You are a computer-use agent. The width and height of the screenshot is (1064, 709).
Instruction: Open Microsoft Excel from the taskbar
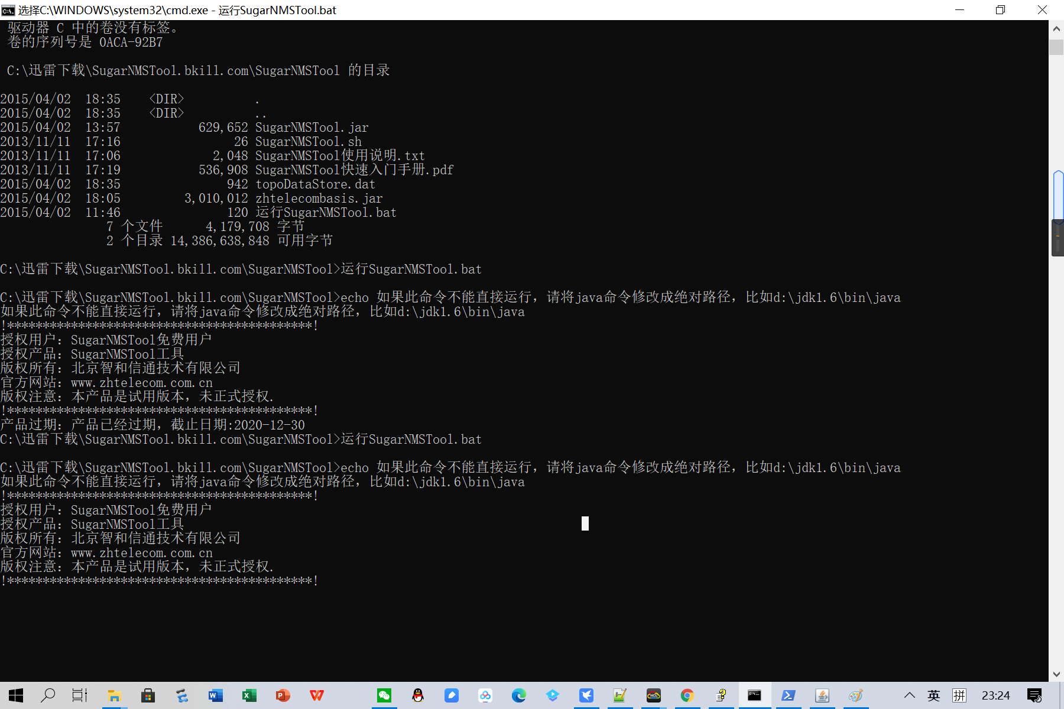coord(249,695)
